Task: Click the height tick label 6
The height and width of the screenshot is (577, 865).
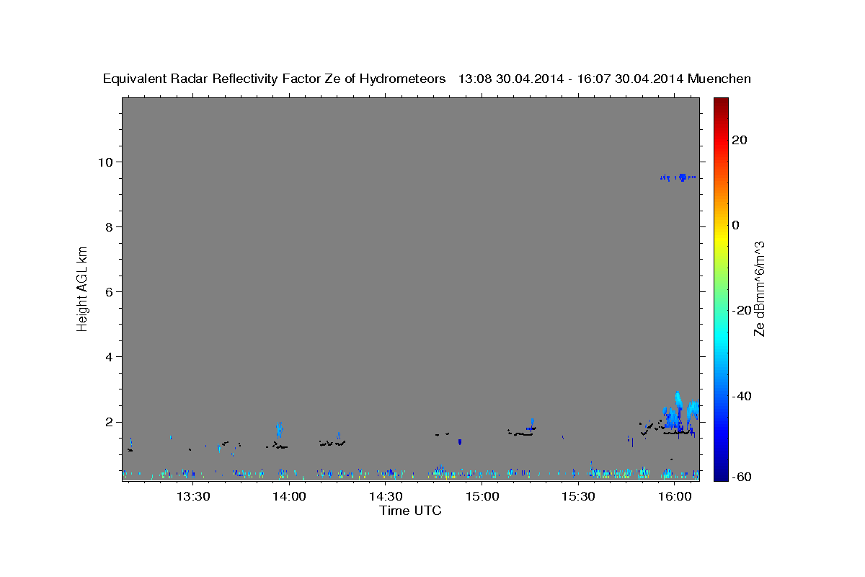Action: (x=110, y=291)
